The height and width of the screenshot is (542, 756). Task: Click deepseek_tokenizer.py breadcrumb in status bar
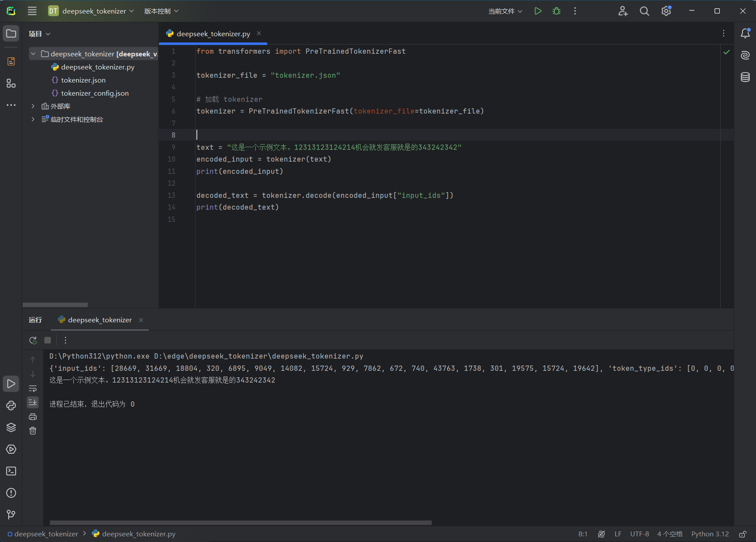coord(134,534)
